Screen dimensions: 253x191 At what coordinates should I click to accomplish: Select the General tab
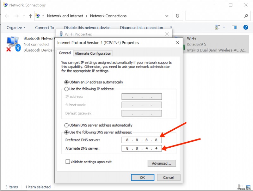pos(65,53)
